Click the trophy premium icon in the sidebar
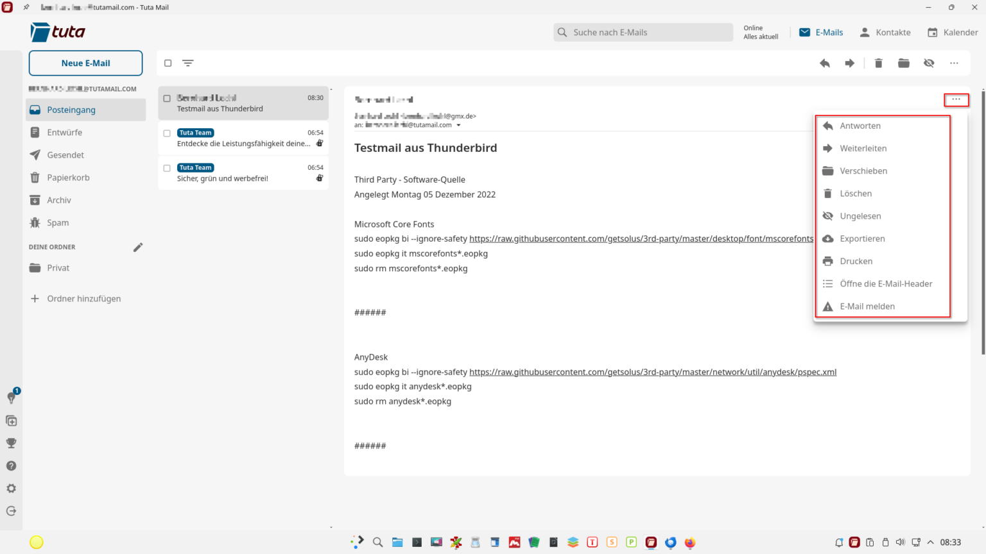The image size is (986, 554). click(11, 443)
